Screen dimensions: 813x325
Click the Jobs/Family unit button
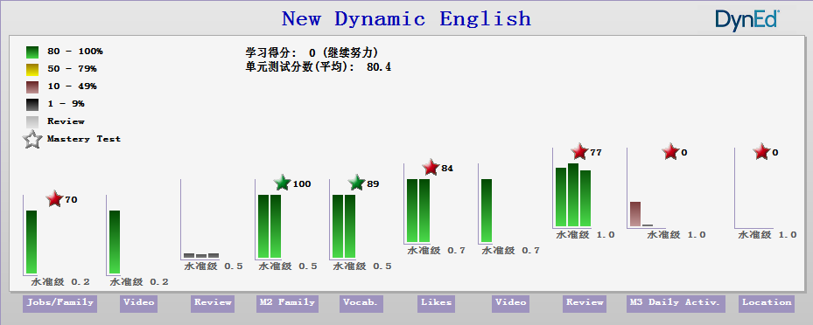[60, 303]
